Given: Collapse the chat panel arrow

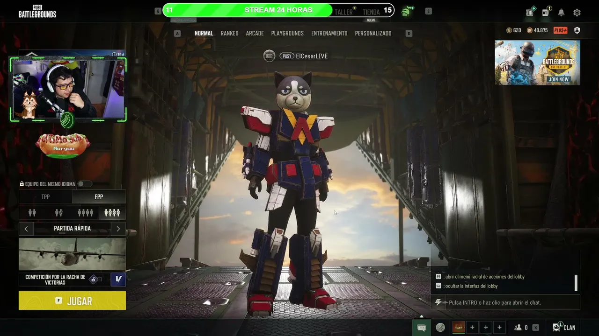Looking at the screenshot, I should click(x=421, y=316).
